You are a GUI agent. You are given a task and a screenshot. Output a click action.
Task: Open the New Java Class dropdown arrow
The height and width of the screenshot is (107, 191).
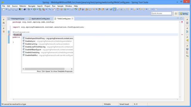point(68,9)
